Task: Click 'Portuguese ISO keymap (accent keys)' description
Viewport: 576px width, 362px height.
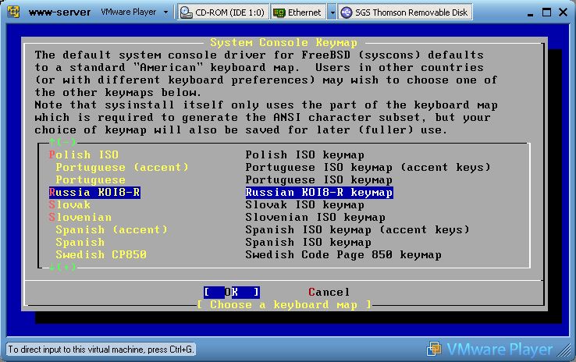Action: pyautogui.click(x=368, y=168)
